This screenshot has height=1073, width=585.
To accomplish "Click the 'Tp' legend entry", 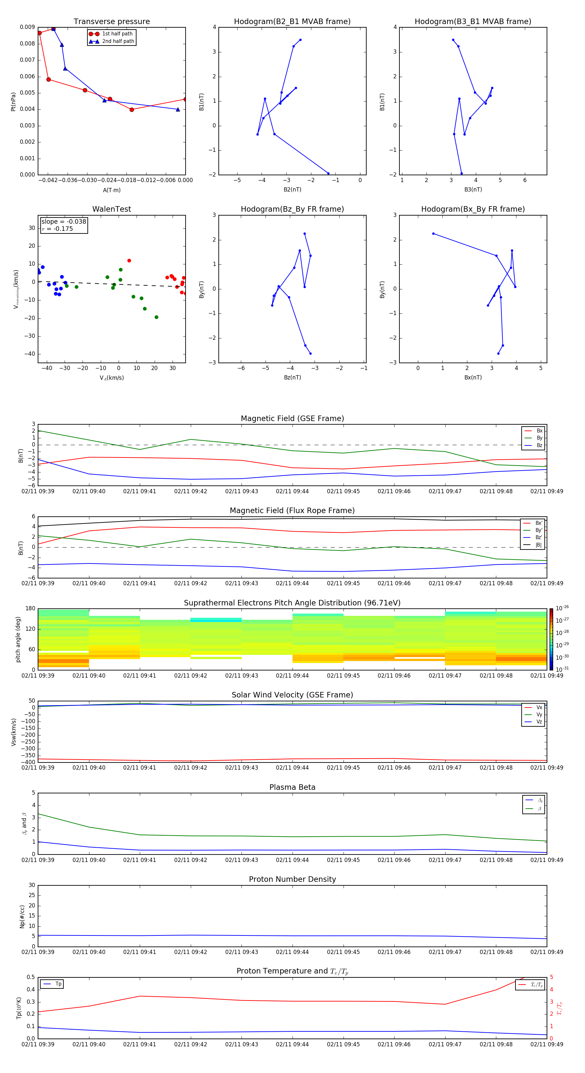I will click(x=52, y=984).
